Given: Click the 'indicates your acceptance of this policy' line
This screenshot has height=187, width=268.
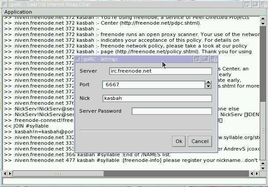Looking at the screenshot, I should [122, 40].
